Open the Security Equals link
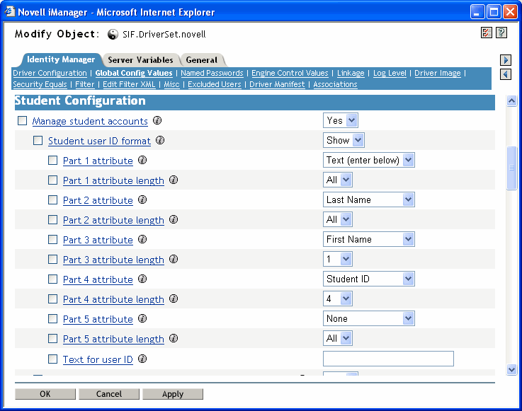Viewport: 522px width, 411px height. click(40, 84)
